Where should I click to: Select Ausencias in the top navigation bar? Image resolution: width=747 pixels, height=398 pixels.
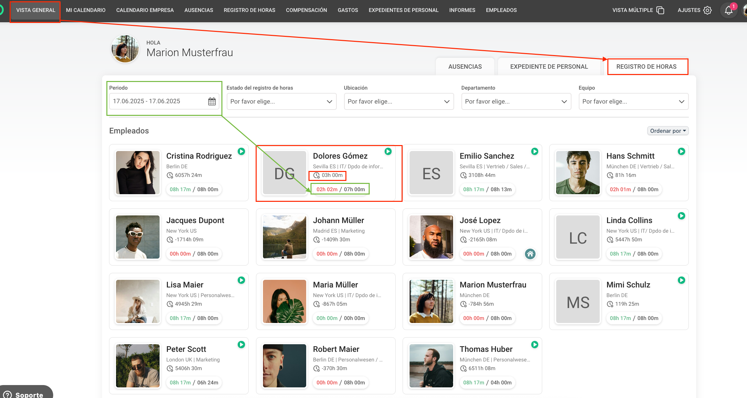point(199,10)
